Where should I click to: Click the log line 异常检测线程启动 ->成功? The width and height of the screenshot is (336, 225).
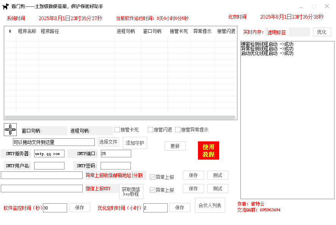pyautogui.click(x=267, y=49)
